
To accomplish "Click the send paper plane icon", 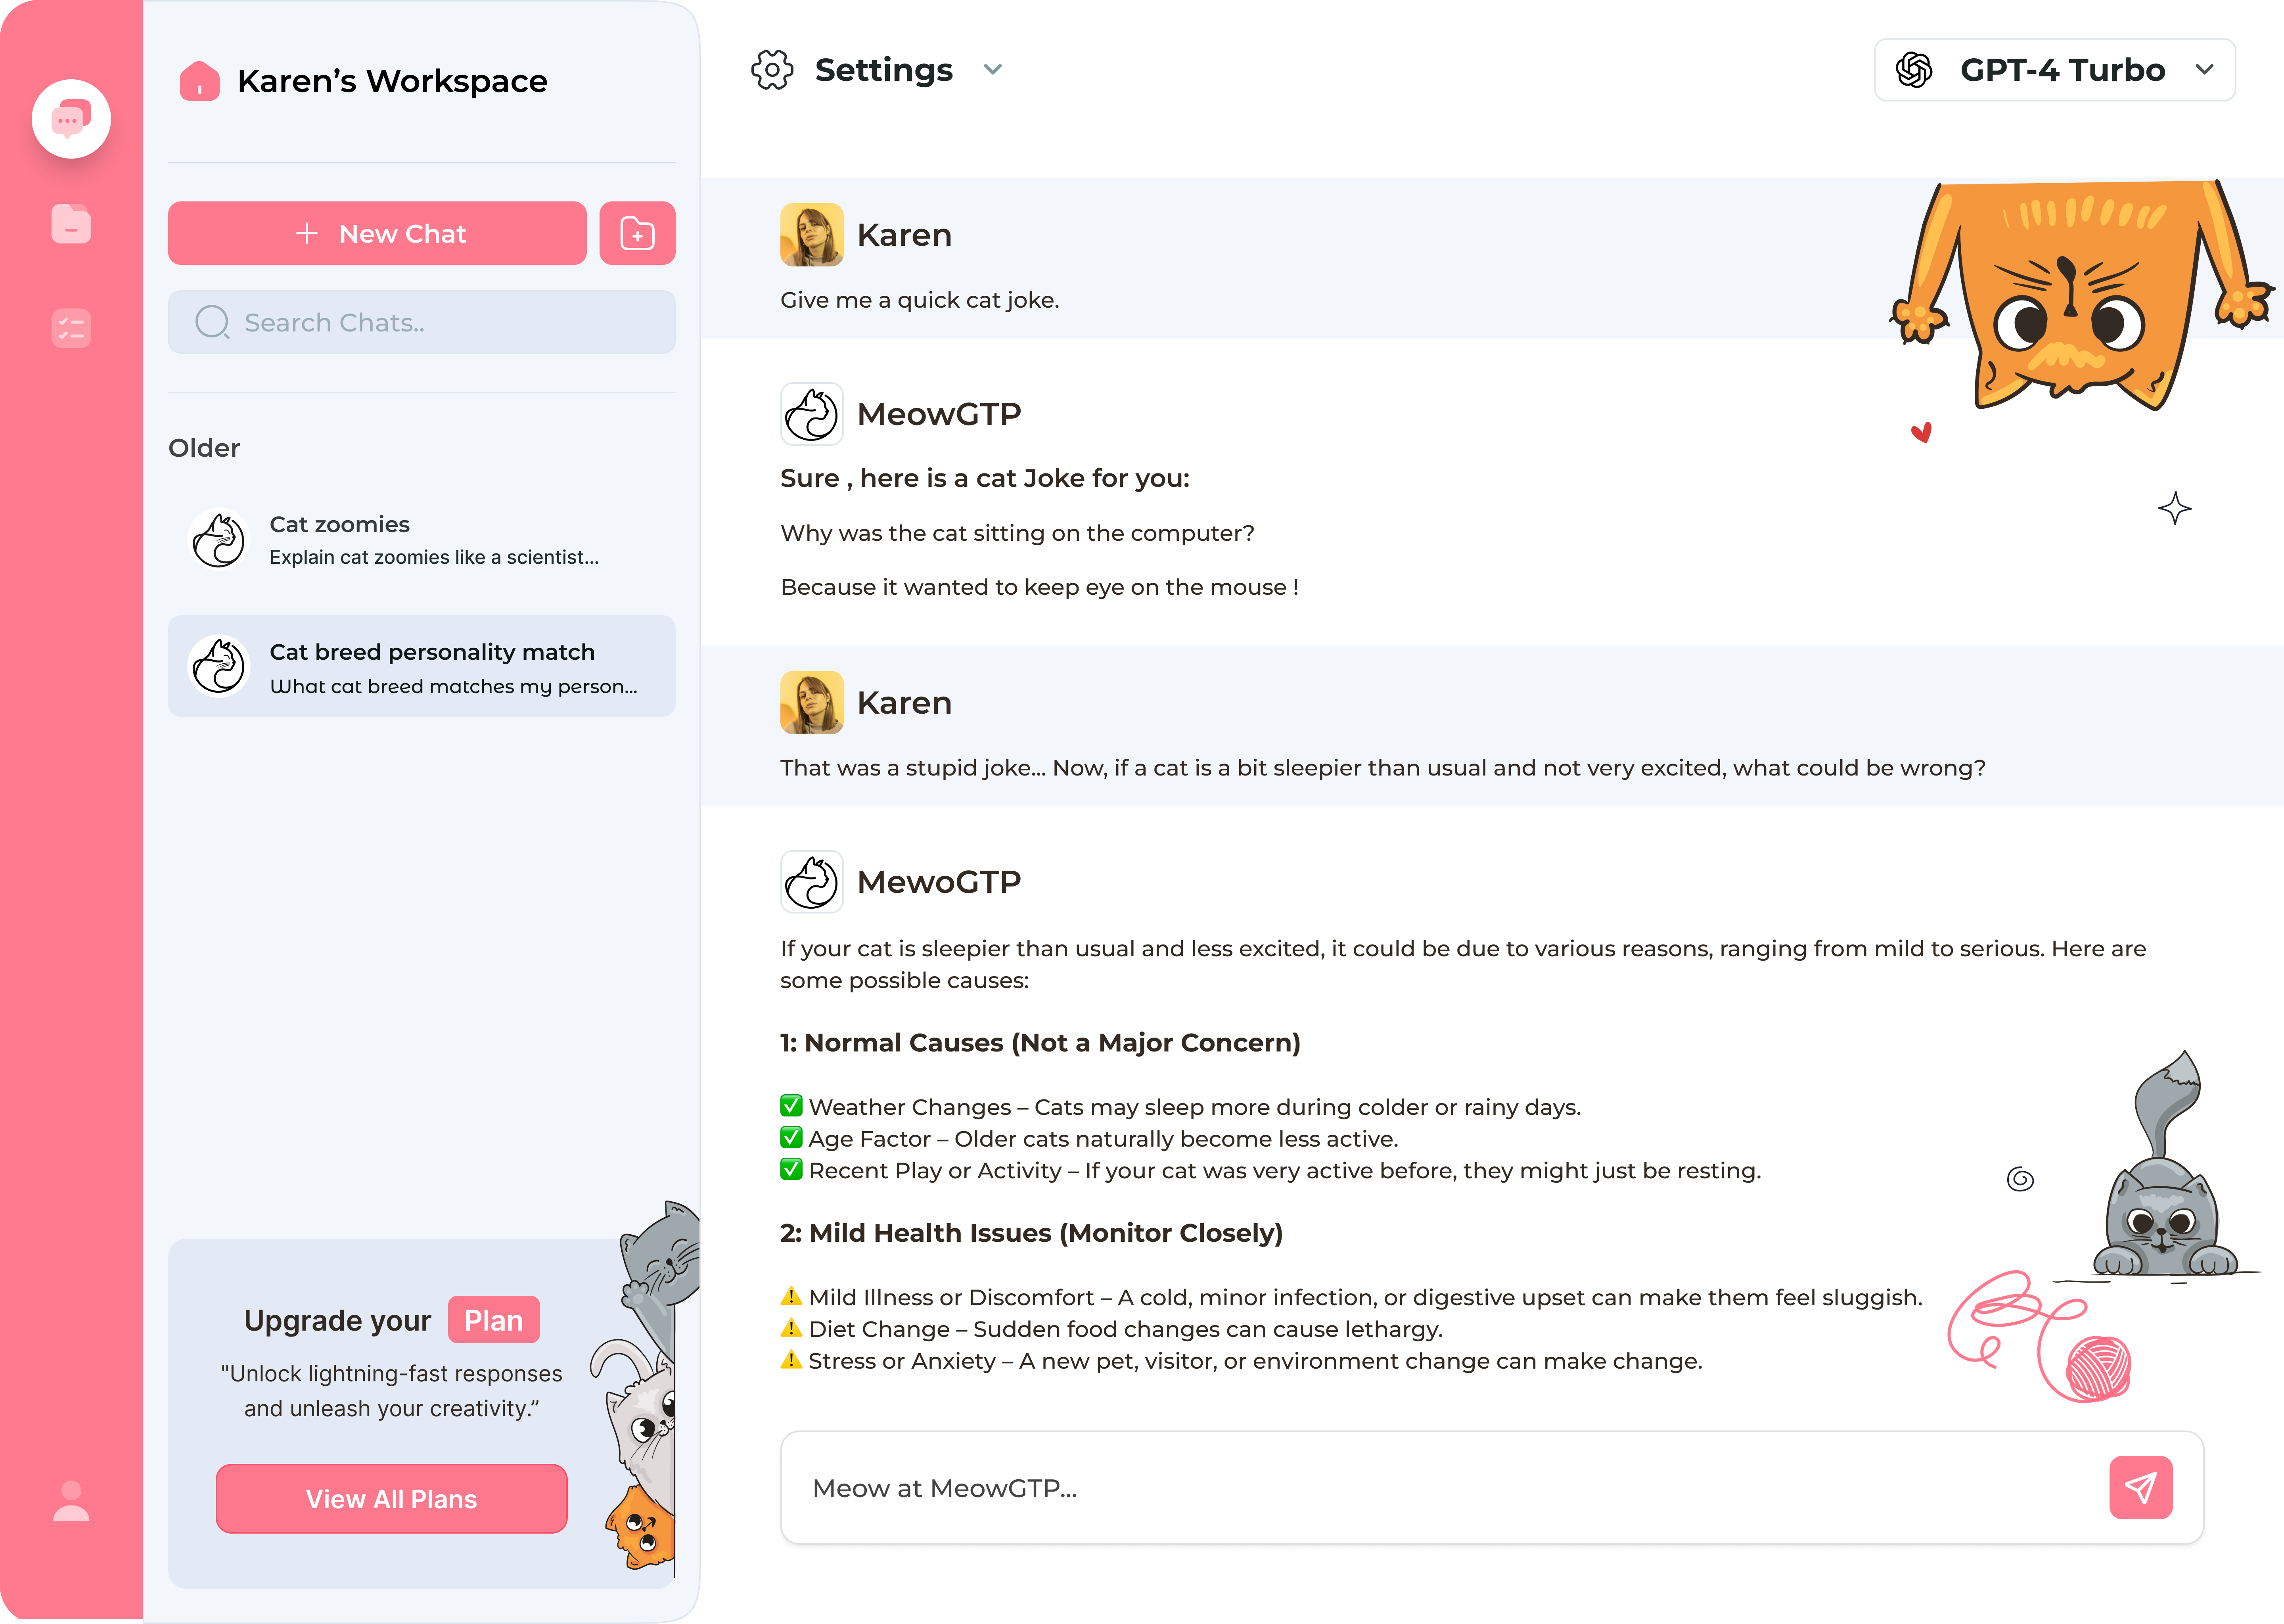I will click(2140, 1487).
